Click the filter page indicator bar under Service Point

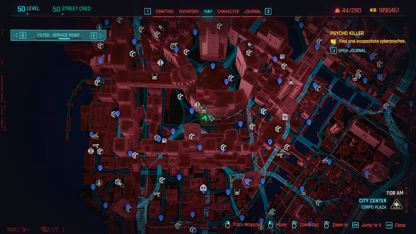64,39
